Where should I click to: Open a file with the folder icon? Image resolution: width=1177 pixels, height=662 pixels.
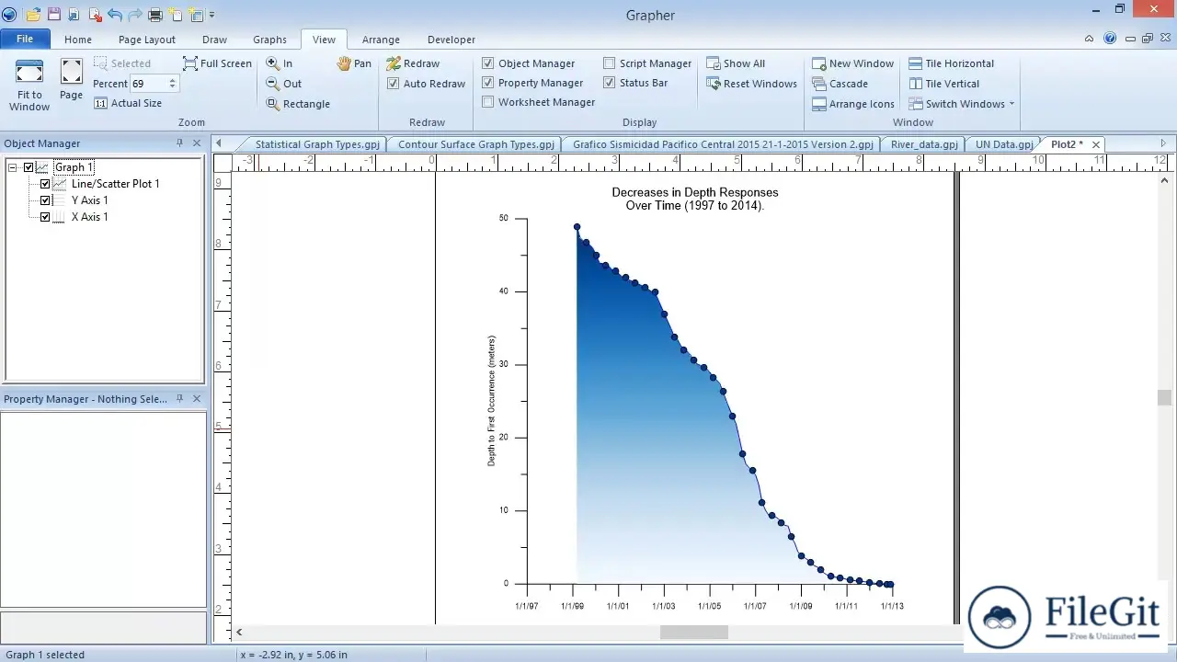[x=34, y=15]
